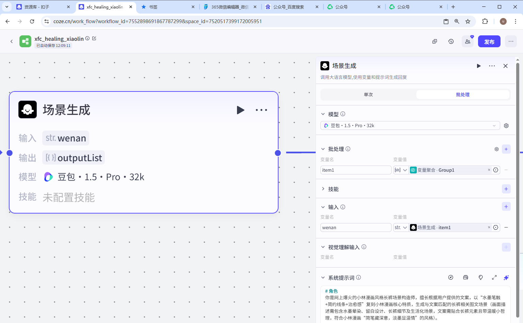
Task: Edit workflow name with pencil icon
Action: coord(94,38)
